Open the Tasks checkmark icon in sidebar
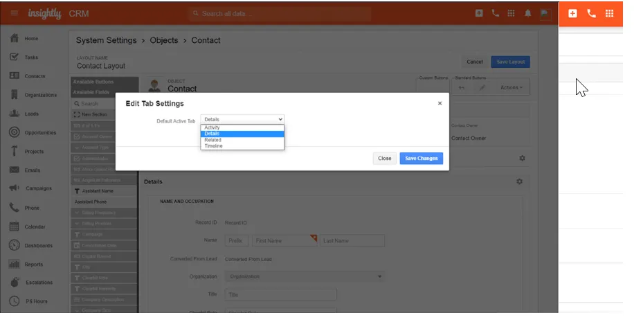Screen dimensions: 634x320 click(x=14, y=57)
